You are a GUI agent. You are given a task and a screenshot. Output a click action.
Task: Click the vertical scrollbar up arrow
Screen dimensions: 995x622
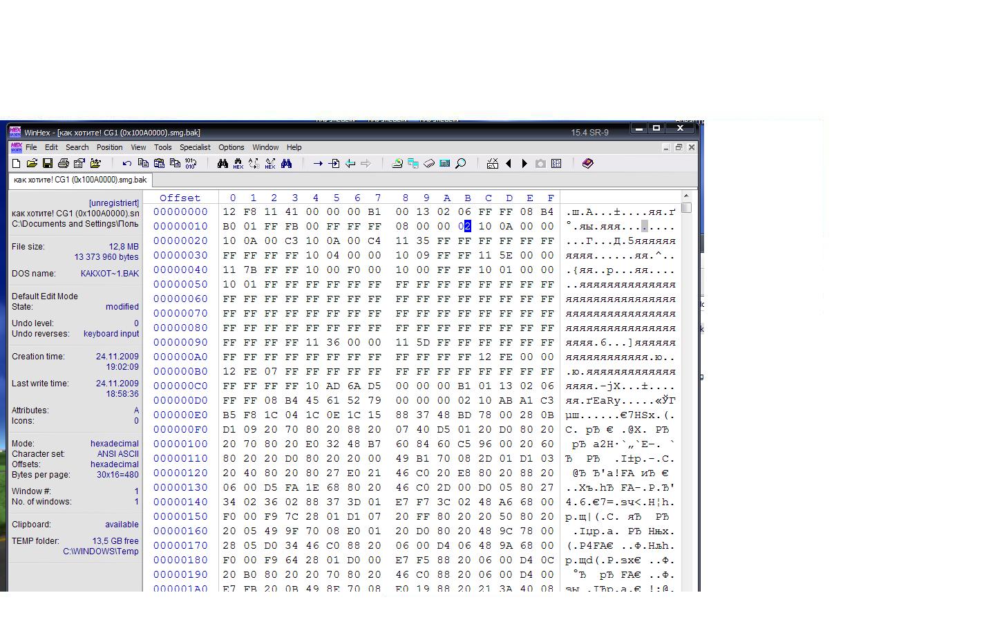(686, 196)
